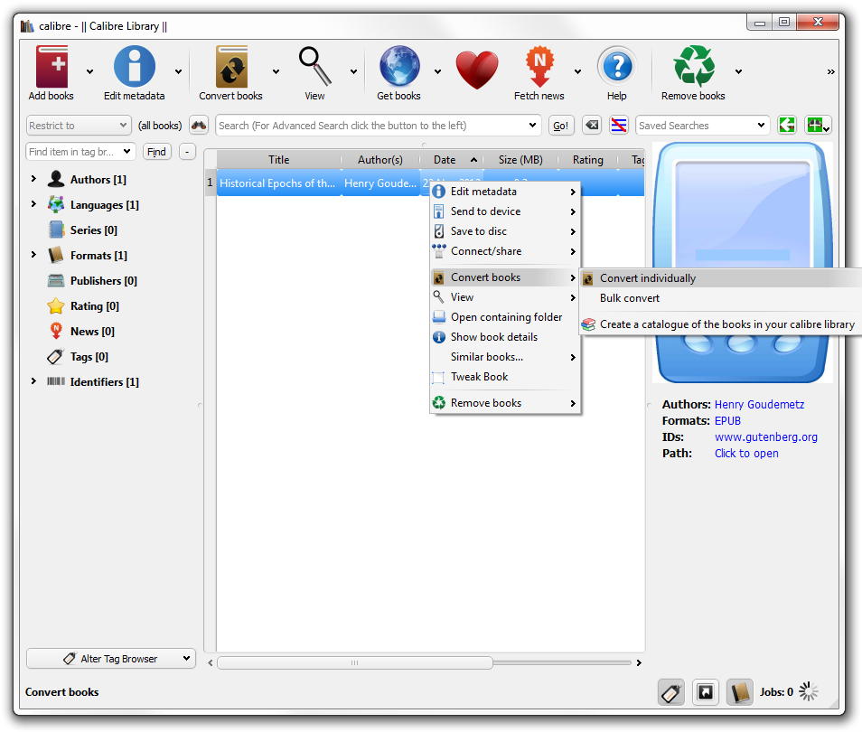862x732 pixels.
Task: Open the www.gutenberg.org link
Action: pos(766,436)
